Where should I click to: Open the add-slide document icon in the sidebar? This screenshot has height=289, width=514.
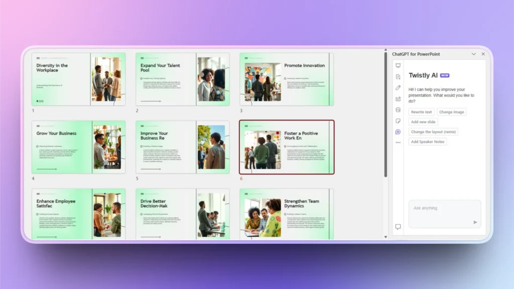pyautogui.click(x=398, y=76)
